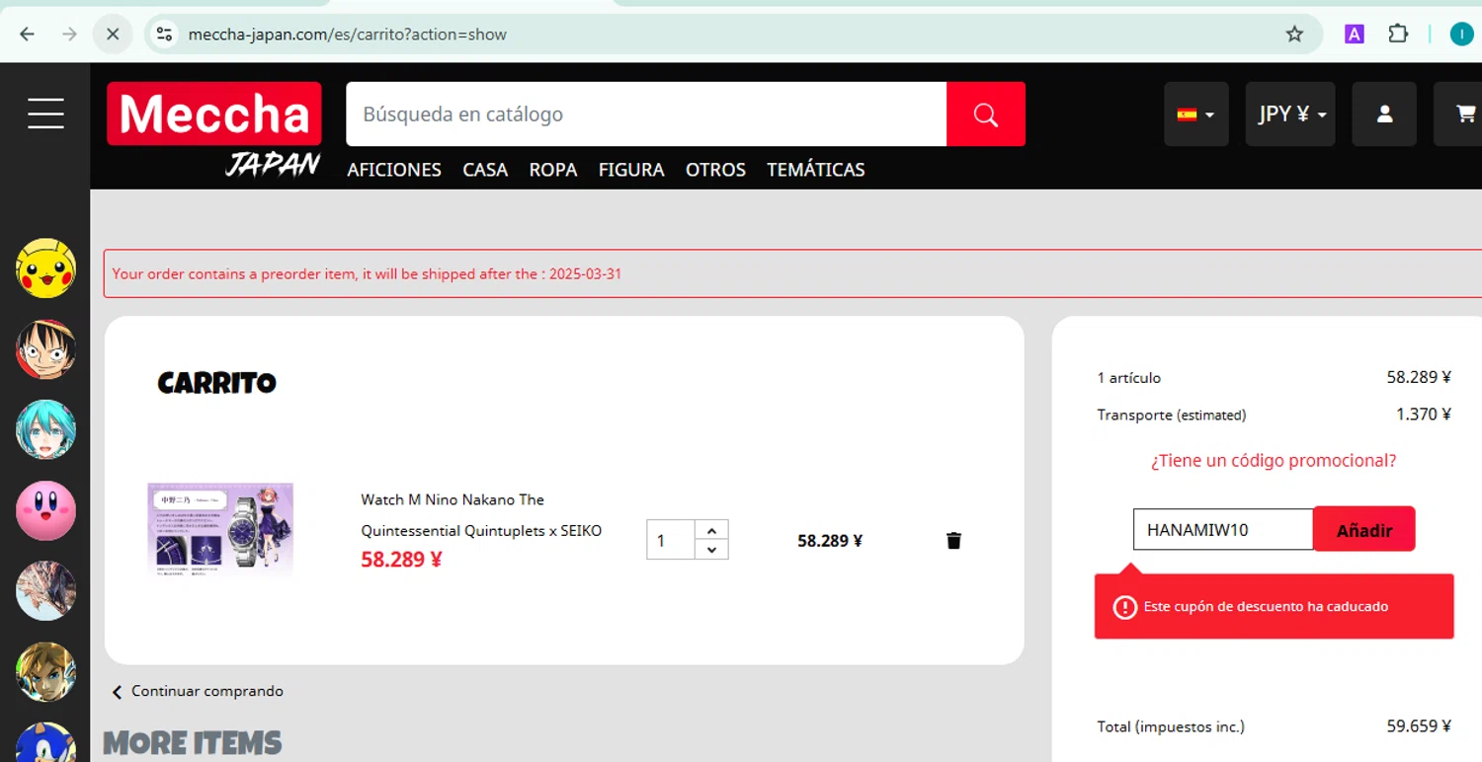
Task: Bookmark this page with the star
Action: click(x=1294, y=35)
